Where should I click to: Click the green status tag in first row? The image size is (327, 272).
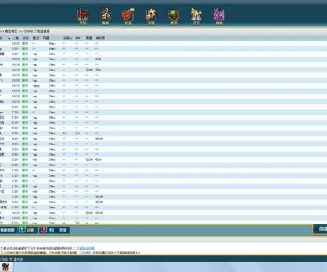(25, 43)
